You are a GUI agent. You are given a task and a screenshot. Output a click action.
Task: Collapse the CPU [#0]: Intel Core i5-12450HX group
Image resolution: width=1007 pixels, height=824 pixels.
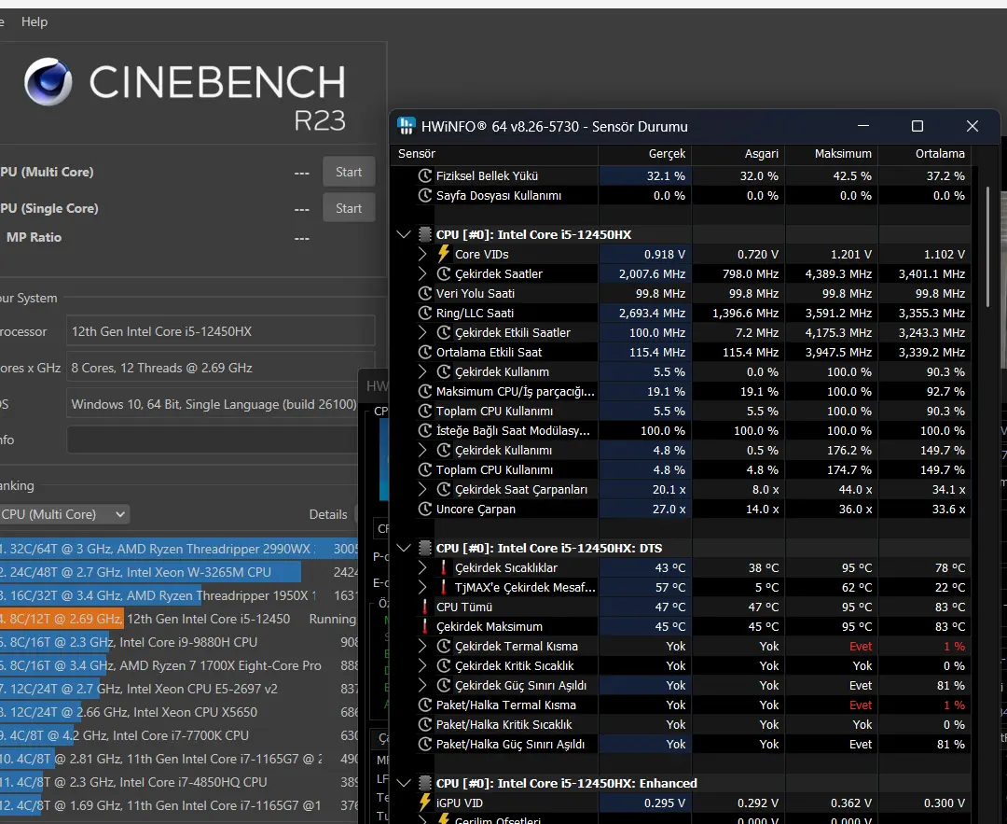tap(404, 234)
